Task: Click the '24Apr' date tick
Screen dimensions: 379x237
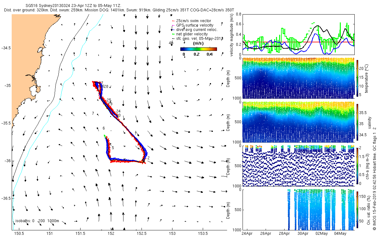Action: pos(247,234)
